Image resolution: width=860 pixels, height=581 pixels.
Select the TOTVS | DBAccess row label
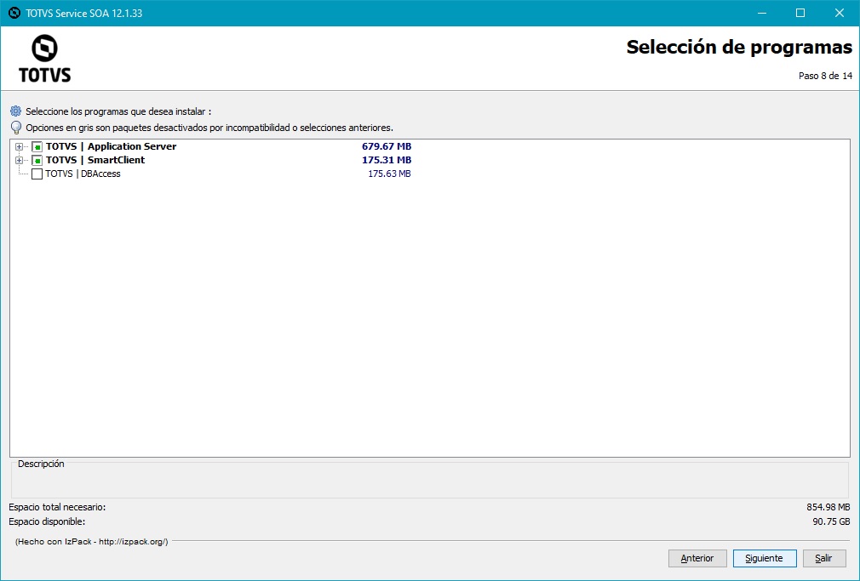[83, 174]
